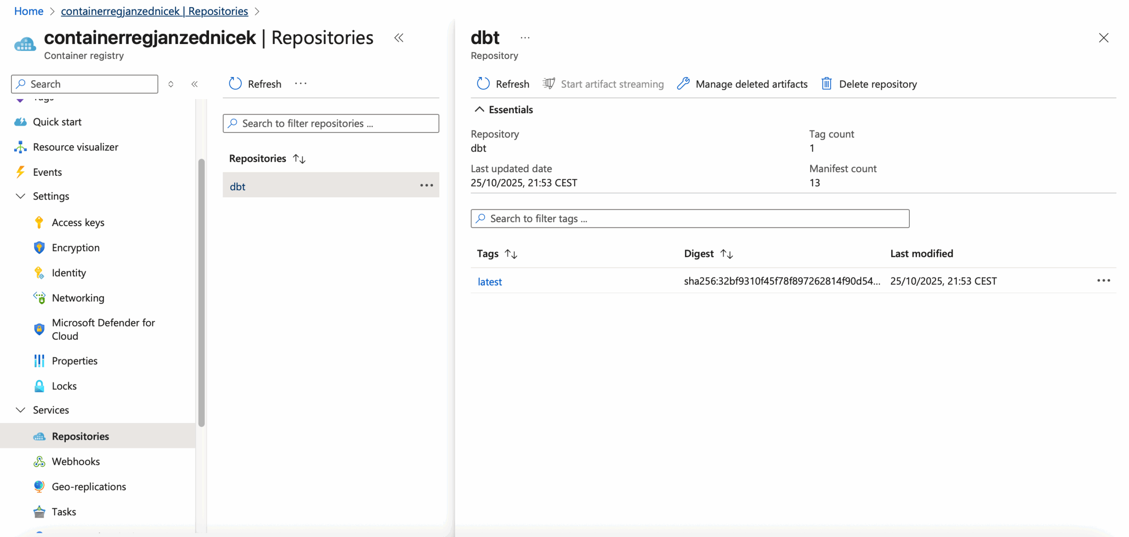1129x537 pixels.
Task: Go to Home breadcrumb link
Action: point(29,11)
